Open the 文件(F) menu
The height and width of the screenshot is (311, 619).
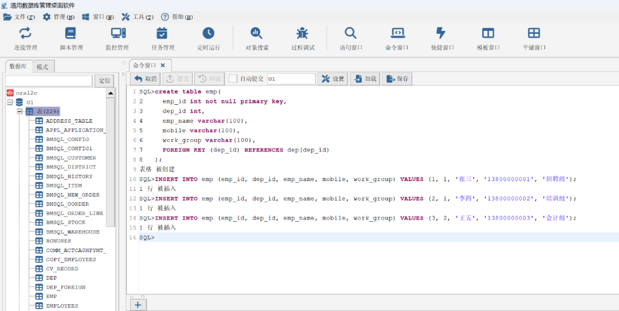pyautogui.click(x=19, y=17)
